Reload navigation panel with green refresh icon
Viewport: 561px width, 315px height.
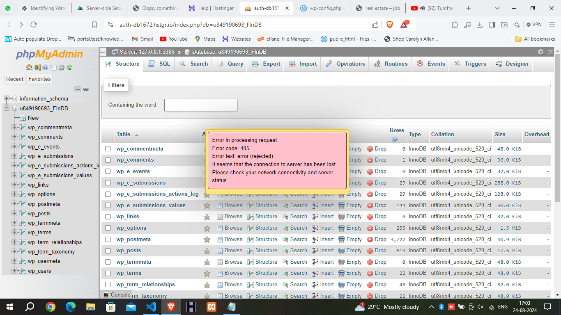point(69,68)
